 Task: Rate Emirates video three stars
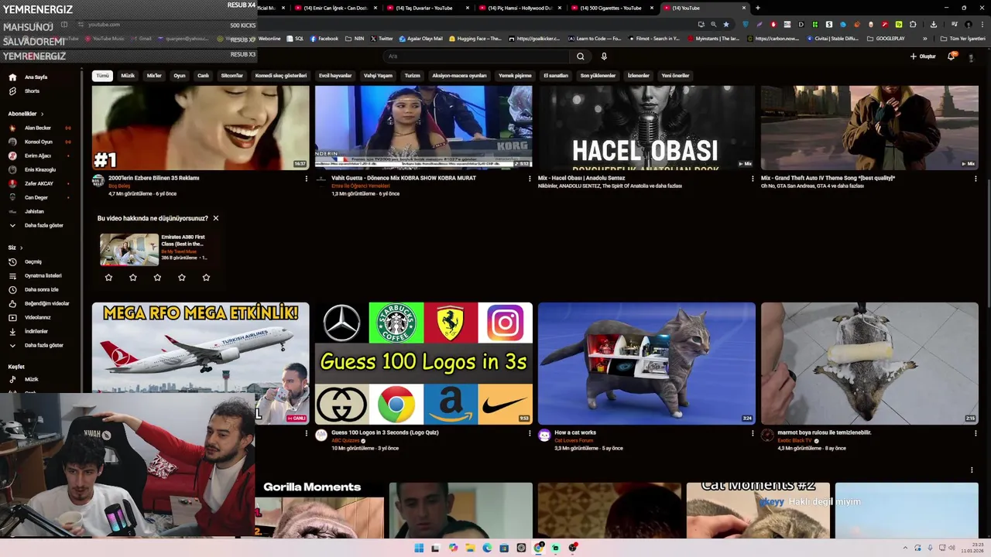click(x=157, y=277)
